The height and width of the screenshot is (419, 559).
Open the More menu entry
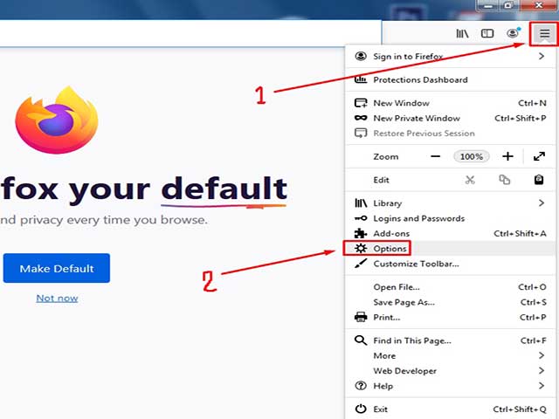tap(450, 355)
